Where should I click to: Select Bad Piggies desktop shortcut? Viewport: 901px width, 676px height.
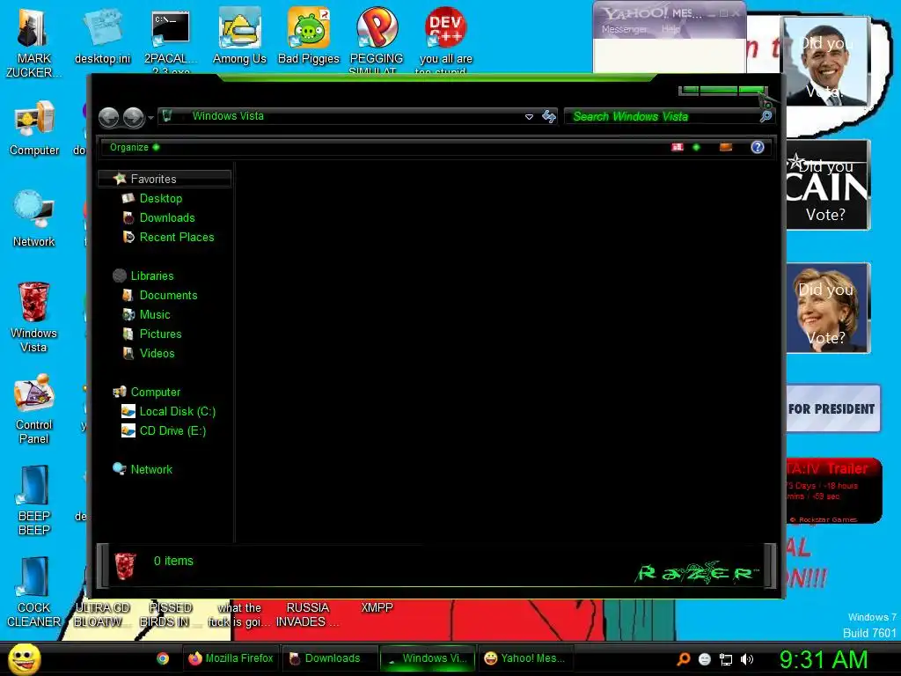click(x=309, y=36)
